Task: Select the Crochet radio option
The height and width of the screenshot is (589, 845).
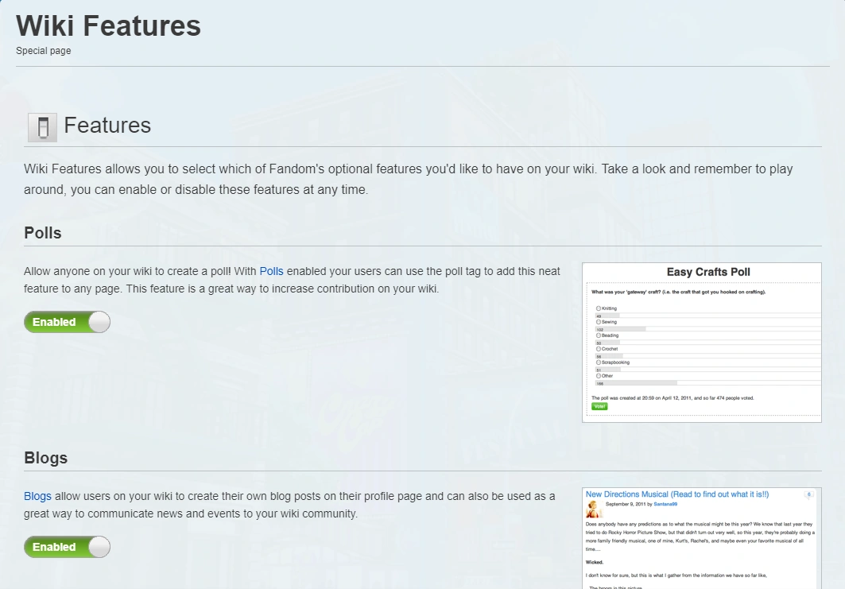Action: click(599, 349)
